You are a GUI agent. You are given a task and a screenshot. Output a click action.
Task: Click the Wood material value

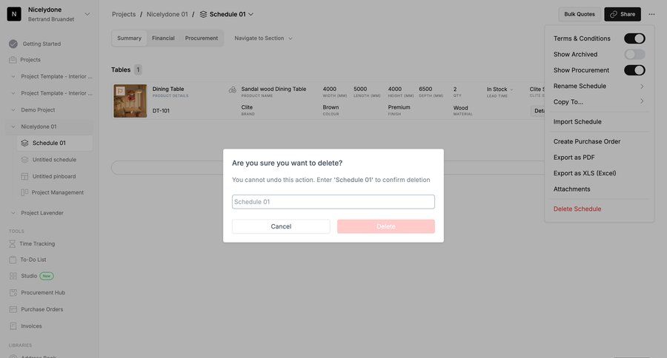460,108
